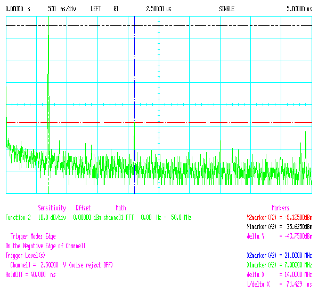
Task: Select the 10.0 dB/div sensitivity value
Action: 52,218
